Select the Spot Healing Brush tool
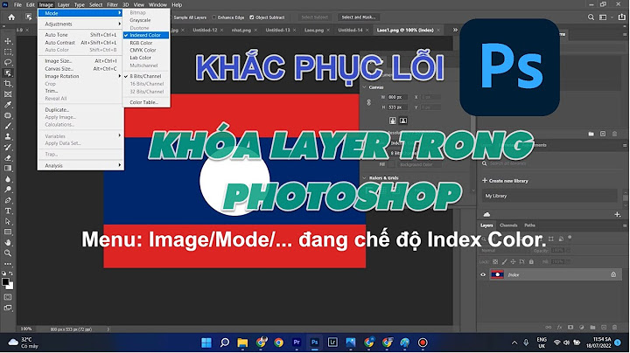Viewport: 630px width, 353px height. coord(8,115)
